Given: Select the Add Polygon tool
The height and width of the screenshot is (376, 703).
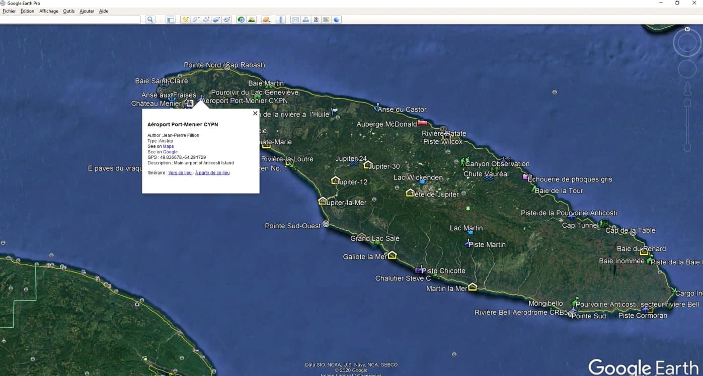Looking at the screenshot, I should 196,20.
